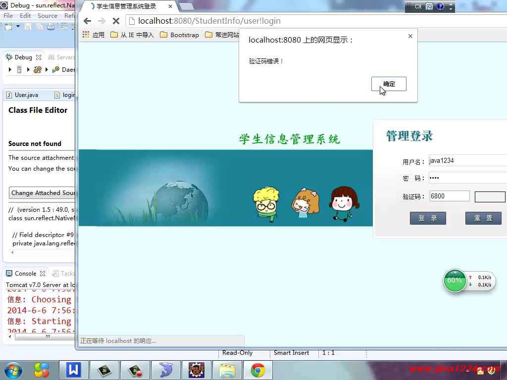This screenshot has height=380, width=507.
Task: Click the 验证码 captcha input field
Action: coord(449,196)
